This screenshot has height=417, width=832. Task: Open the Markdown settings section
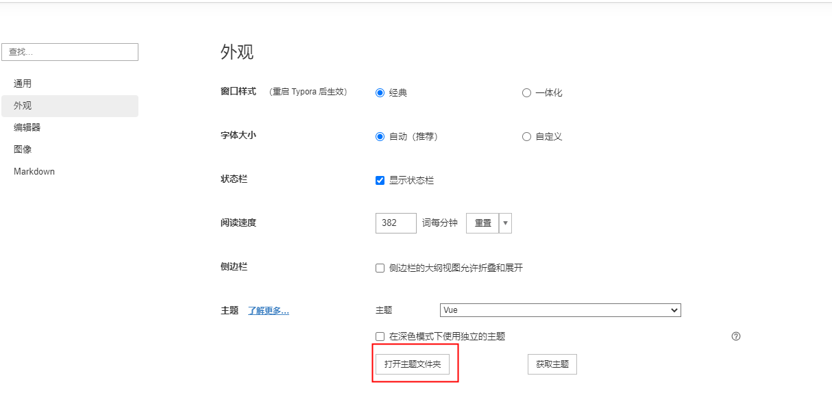(x=34, y=171)
